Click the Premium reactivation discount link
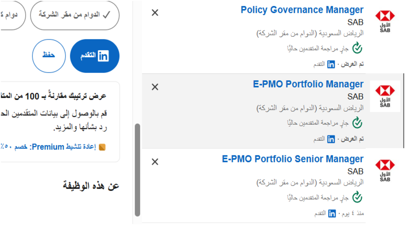The height and width of the screenshot is (225, 405). click(53, 147)
